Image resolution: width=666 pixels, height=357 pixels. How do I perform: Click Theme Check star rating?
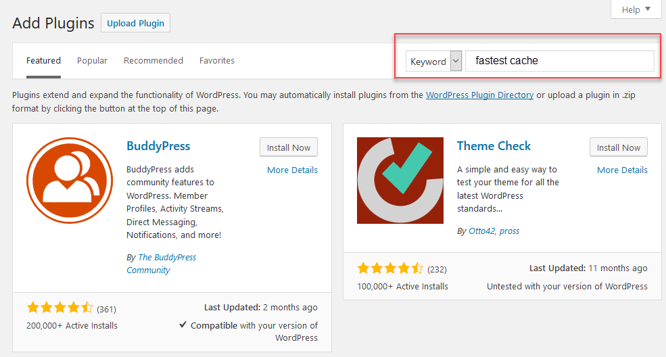click(389, 268)
